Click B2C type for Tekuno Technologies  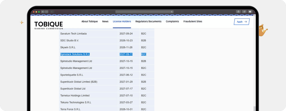[144, 103]
